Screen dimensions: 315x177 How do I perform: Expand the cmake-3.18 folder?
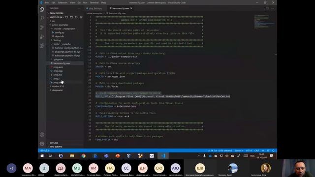coord(58,87)
